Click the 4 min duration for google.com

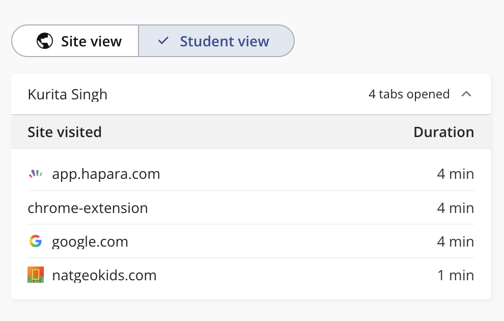pos(455,242)
